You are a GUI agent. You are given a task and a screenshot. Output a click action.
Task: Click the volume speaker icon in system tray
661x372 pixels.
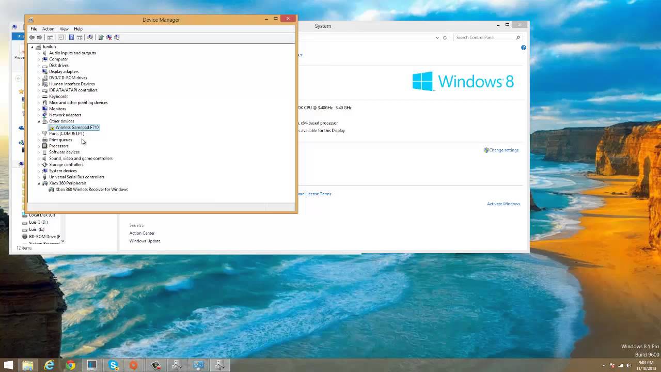click(x=629, y=366)
